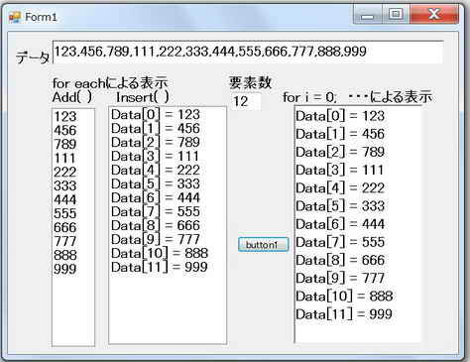Image resolution: width=470 pixels, height=362 pixels.
Task: Select Data[10] = 888 in for i list
Action: [x=344, y=297]
